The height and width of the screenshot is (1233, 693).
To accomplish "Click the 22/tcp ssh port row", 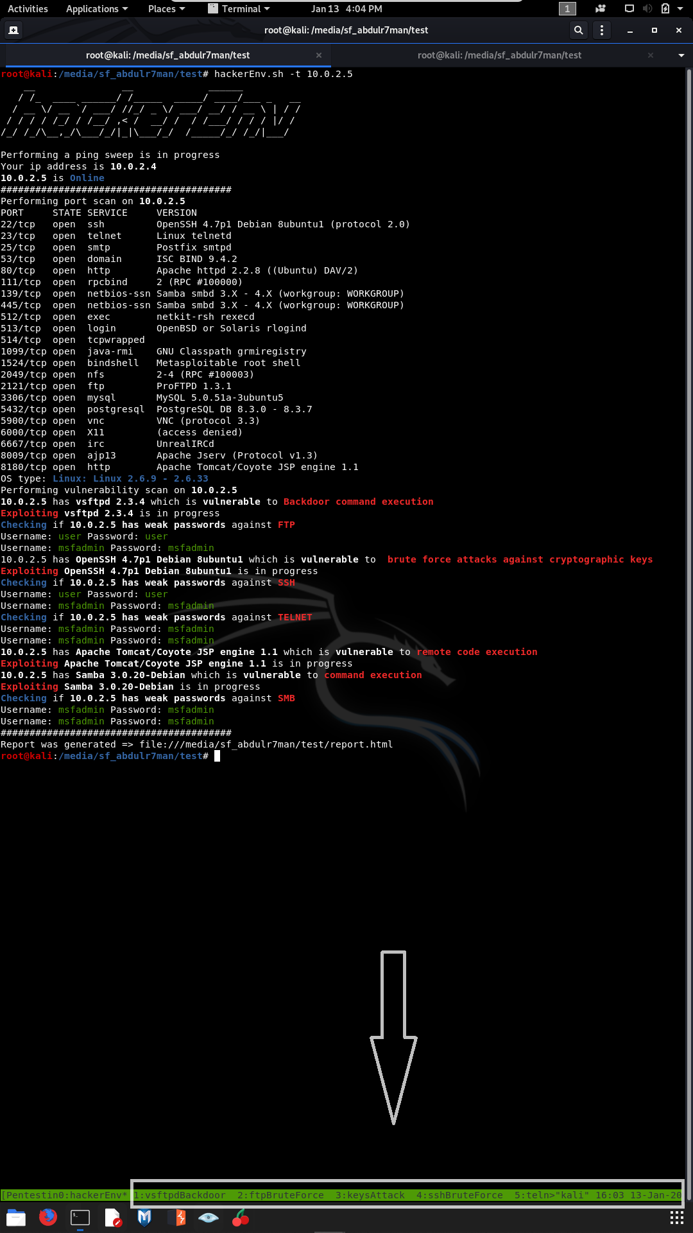I will (205, 224).
